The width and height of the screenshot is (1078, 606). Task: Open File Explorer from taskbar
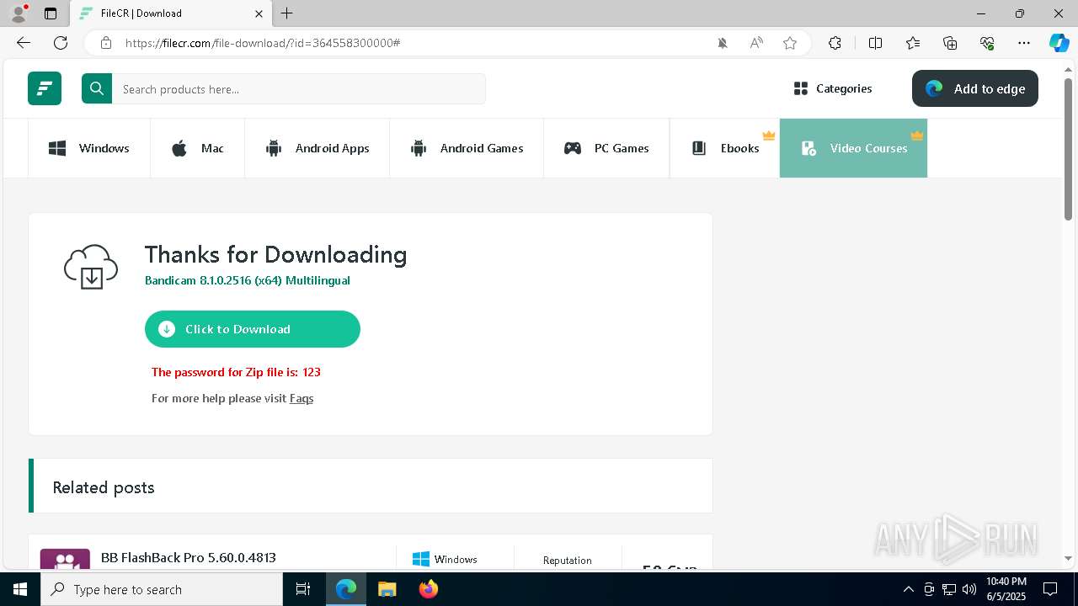point(387,589)
